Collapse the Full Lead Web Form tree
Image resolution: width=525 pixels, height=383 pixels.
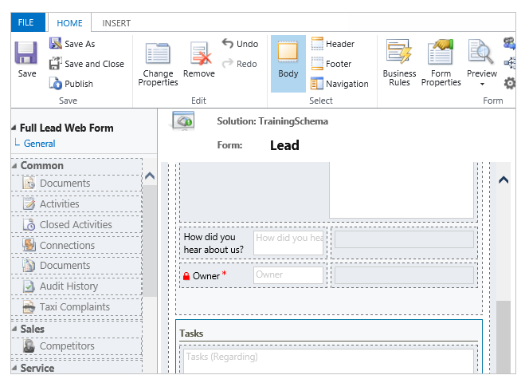(14, 128)
